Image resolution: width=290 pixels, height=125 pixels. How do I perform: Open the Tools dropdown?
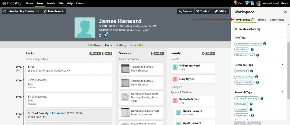point(203,11)
